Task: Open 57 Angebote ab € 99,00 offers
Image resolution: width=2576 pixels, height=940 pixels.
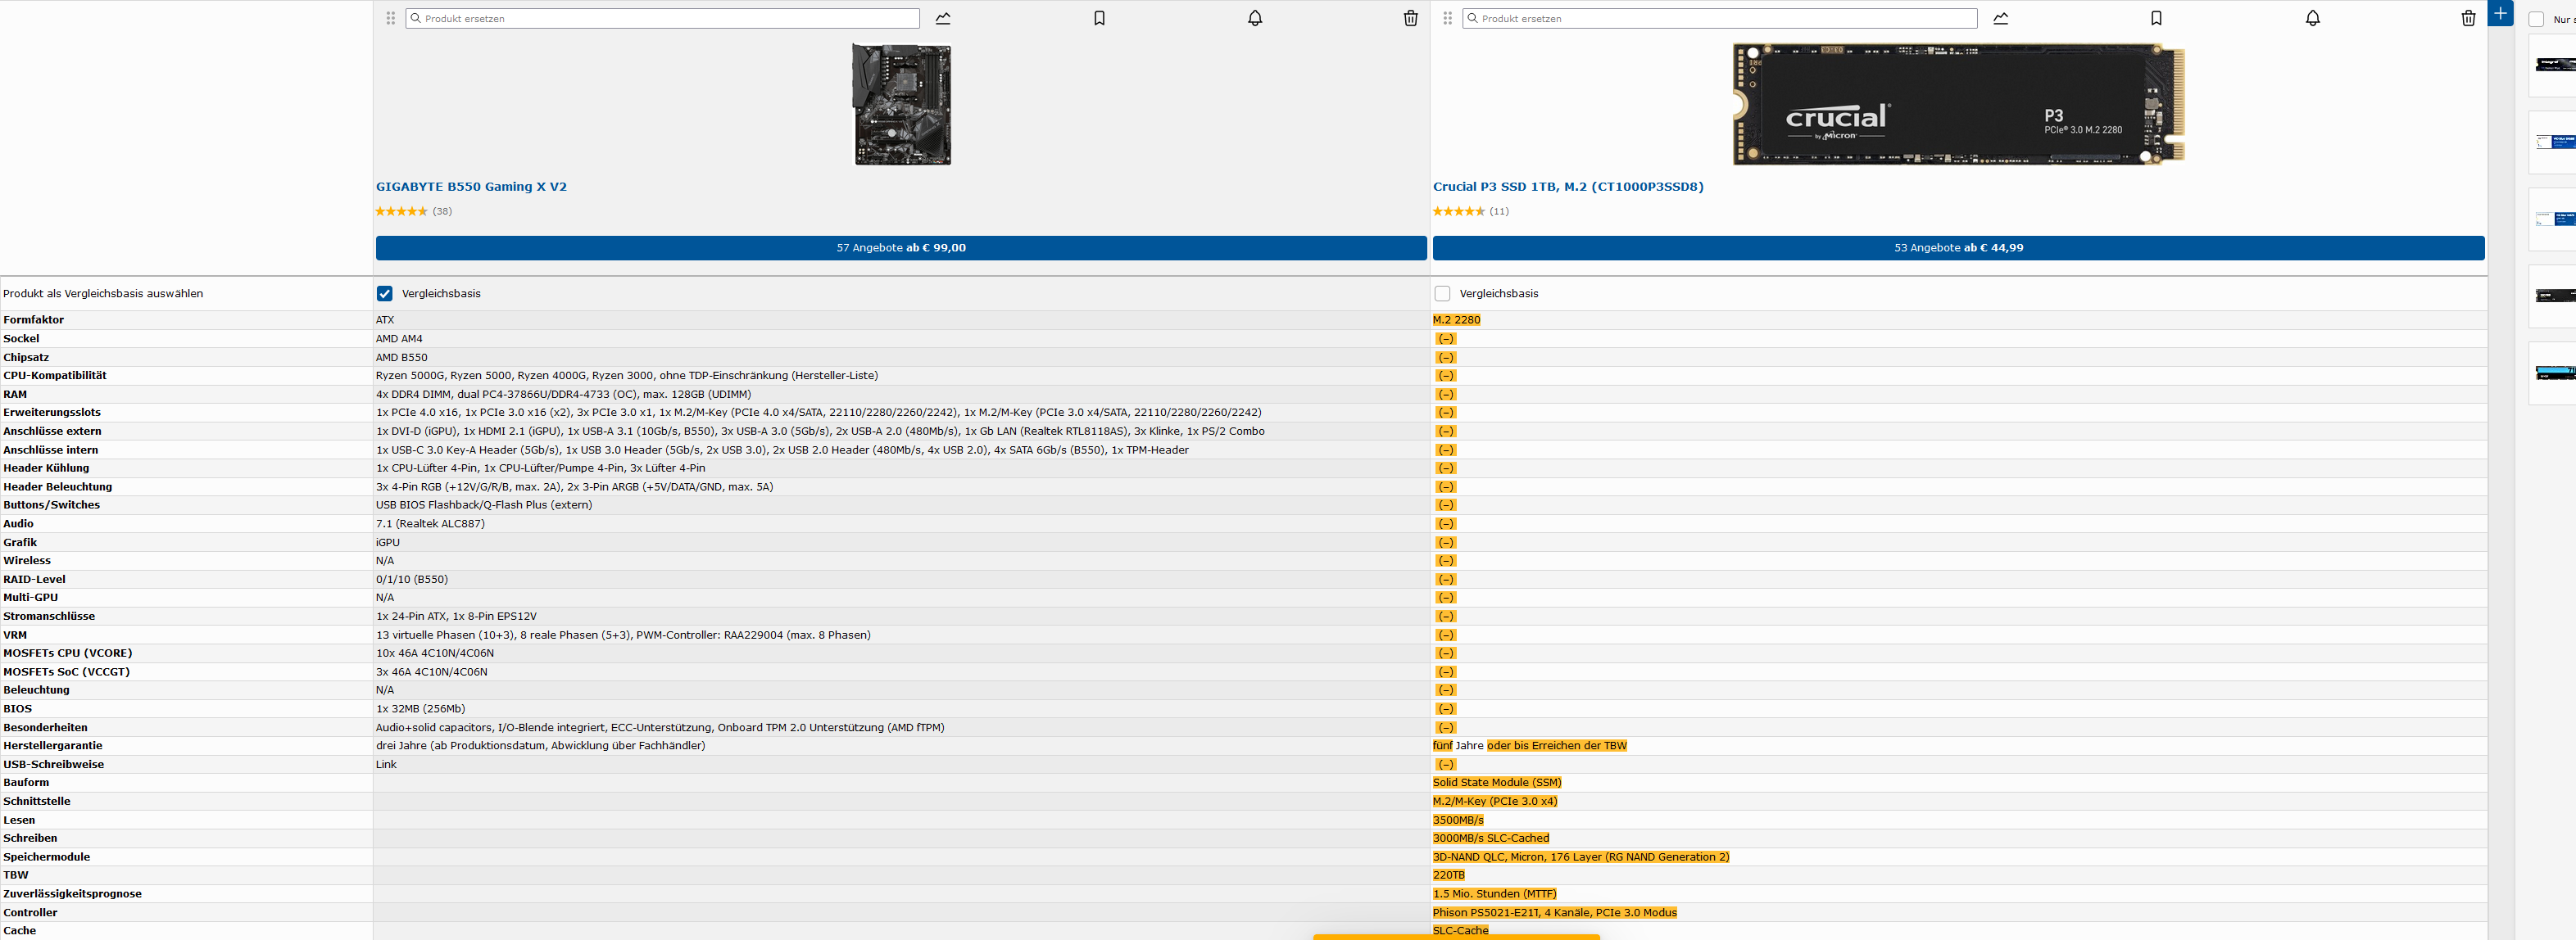Action: 901,248
